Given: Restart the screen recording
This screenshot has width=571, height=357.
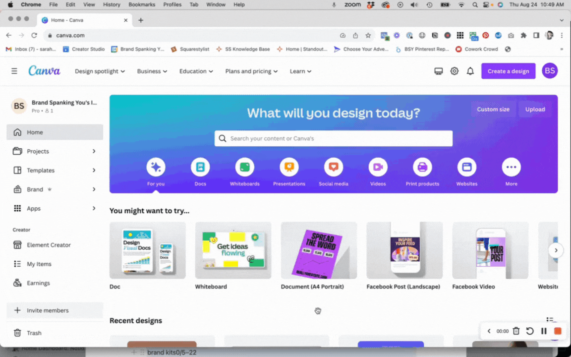Looking at the screenshot, I should click(530, 331).
